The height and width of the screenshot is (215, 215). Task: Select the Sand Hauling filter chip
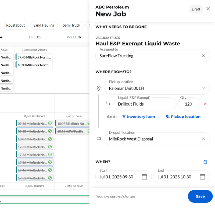44,25
